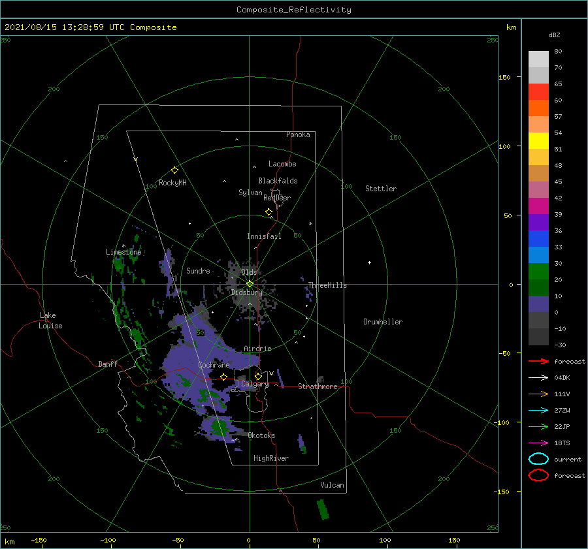Click the yellow V marker above Calgary
This screenshot has height=549, width=588.
coord(271,373)
